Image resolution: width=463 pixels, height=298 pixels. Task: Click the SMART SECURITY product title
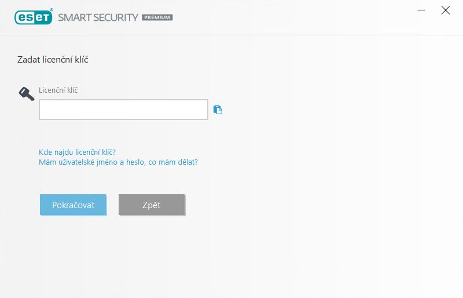click(x=98, y=17)
